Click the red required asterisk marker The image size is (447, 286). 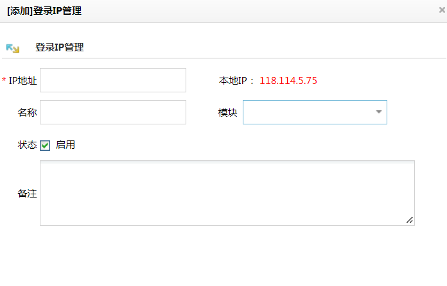(x=4, y=81)
